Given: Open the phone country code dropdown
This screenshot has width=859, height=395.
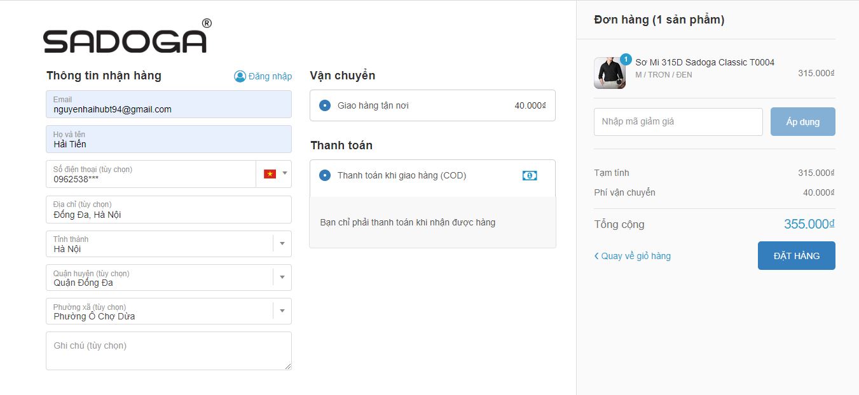Looking at the screenshot, I should pos(284,173).
